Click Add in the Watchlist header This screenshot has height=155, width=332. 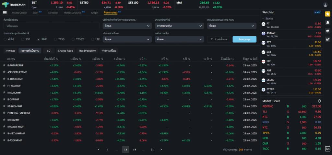tap(317, 12)
